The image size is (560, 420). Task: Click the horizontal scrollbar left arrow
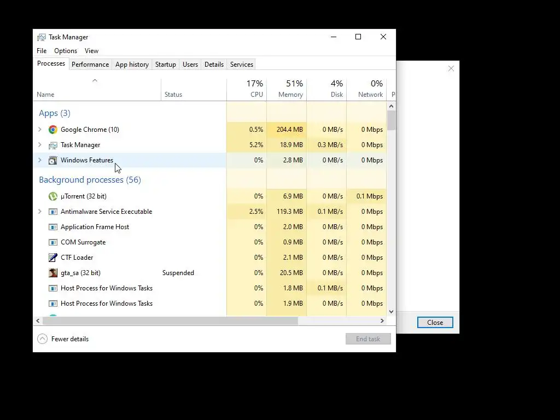[38, 320]
